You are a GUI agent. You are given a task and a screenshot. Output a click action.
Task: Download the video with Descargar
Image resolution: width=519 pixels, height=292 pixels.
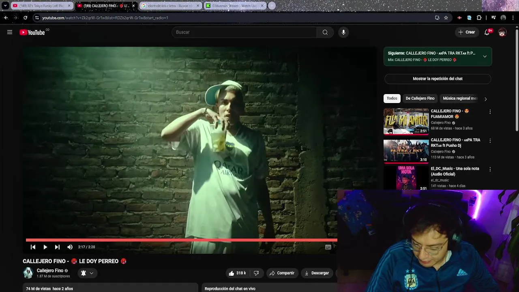[x=317, y=273]
